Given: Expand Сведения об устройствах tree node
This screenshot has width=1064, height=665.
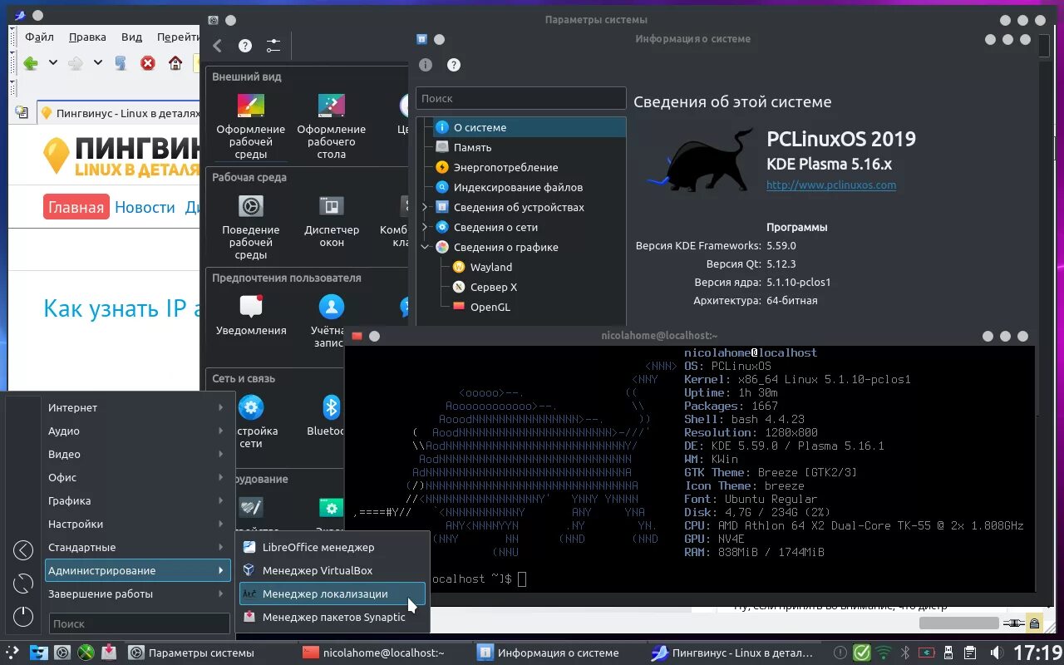Looking at the screenshot, I should tap(425, 207).
